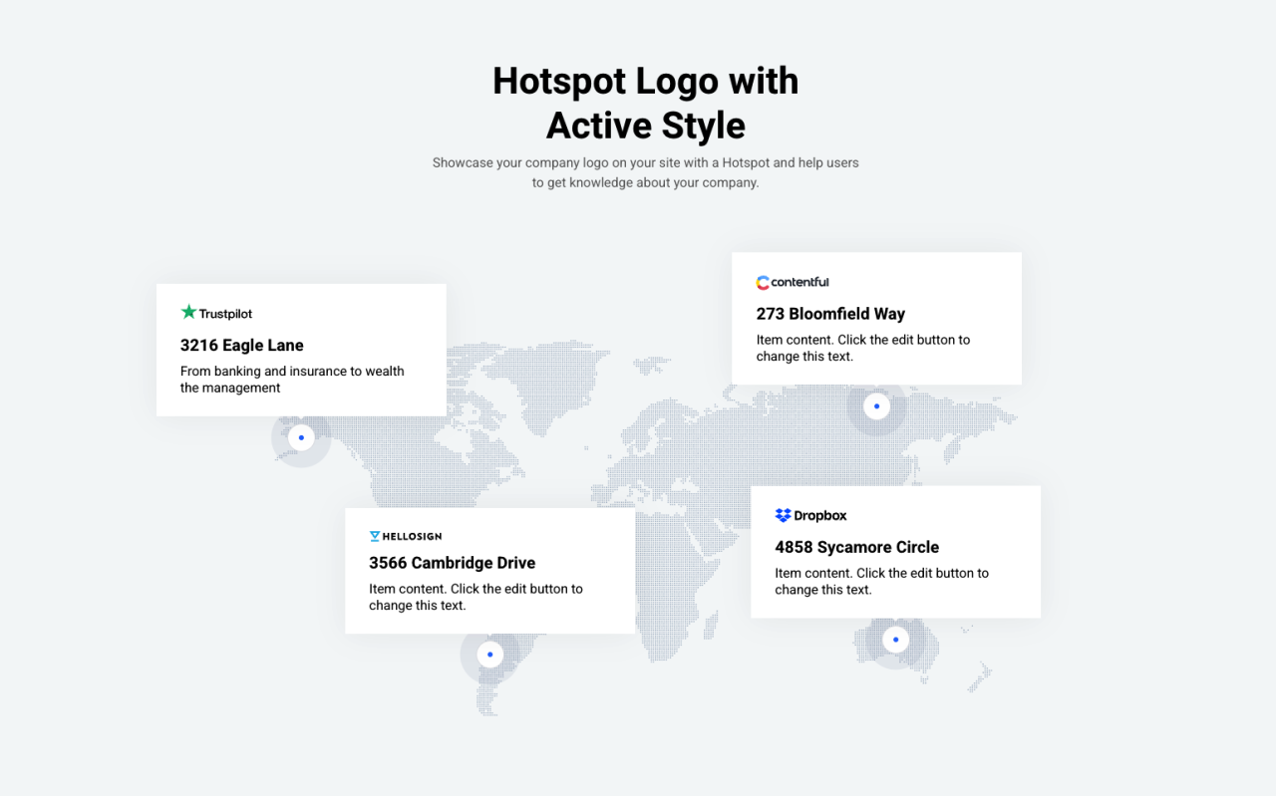Viewport: 1276px width, 796px height.
Task: Click the green Trustpilot star icon
Action: click(x=188, y=313)
